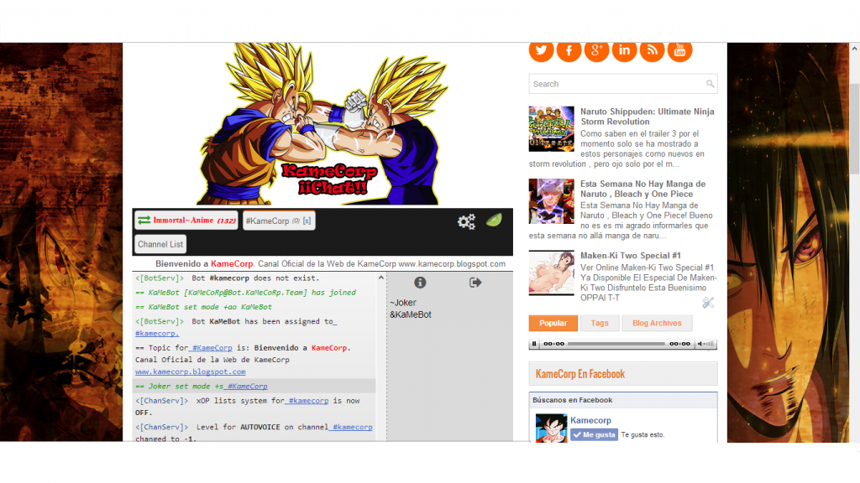The image size is (860, 483).
Task: Click the Kamecorp Facebook profile picture
Action: pyautogui.click(x=551, y=428)
